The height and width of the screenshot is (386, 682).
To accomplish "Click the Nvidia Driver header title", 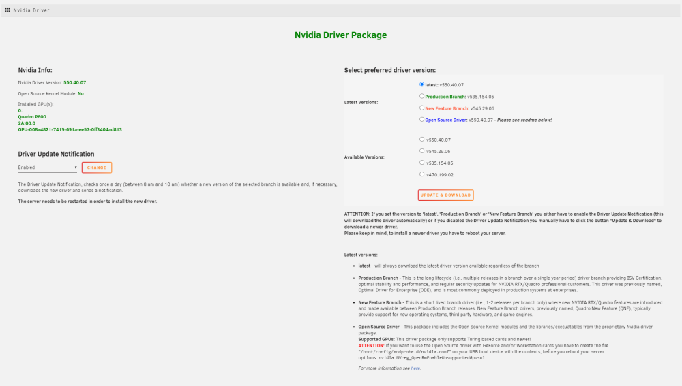I will click(x=31, y=10).
